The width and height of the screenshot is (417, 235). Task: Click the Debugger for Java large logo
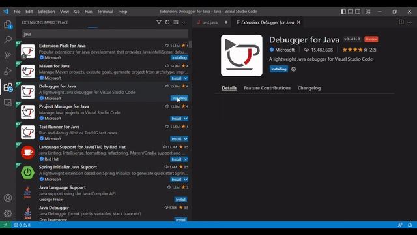tap(242, 55)
